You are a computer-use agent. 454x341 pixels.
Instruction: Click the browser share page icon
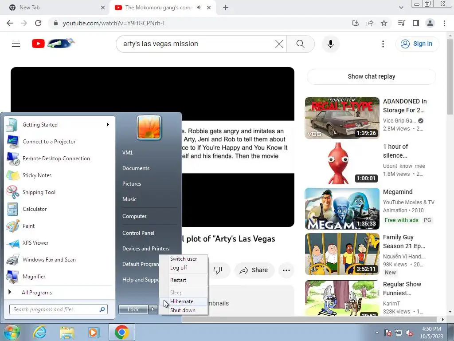(x=370, y=23)
